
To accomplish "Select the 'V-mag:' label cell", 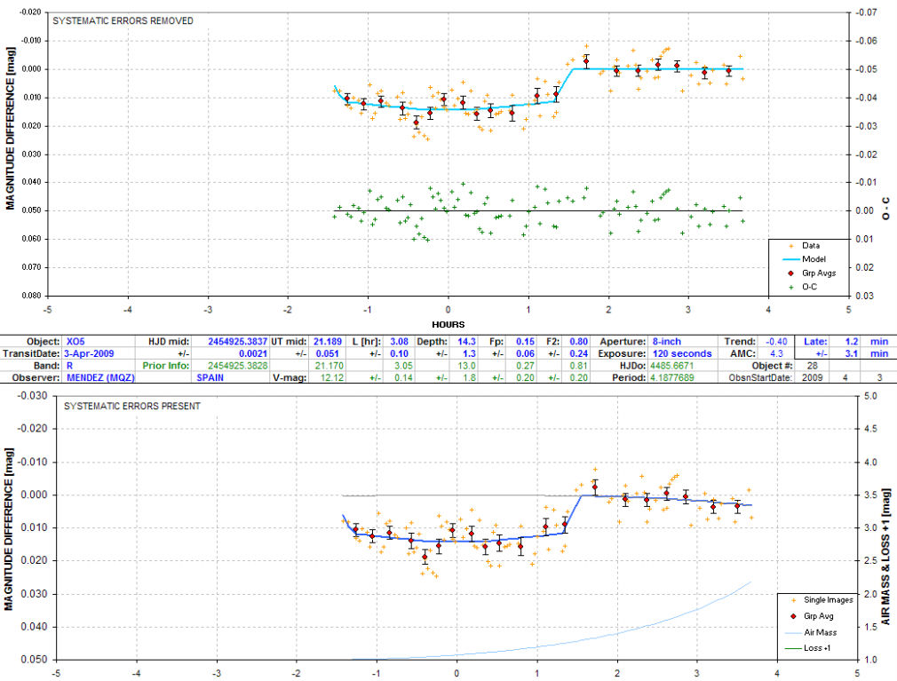I will pos(290,377).
